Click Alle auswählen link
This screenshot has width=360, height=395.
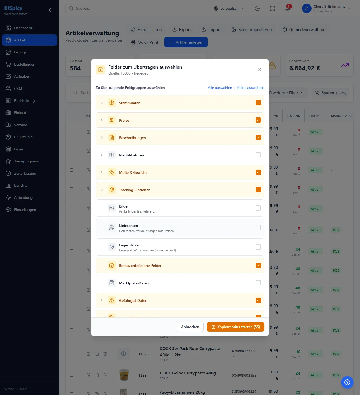220,88
